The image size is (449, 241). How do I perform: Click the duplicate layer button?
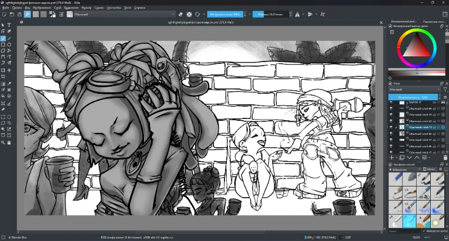pos(402,158)
